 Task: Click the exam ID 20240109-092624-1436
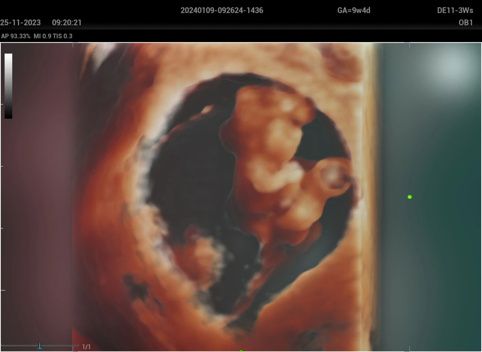222,10
